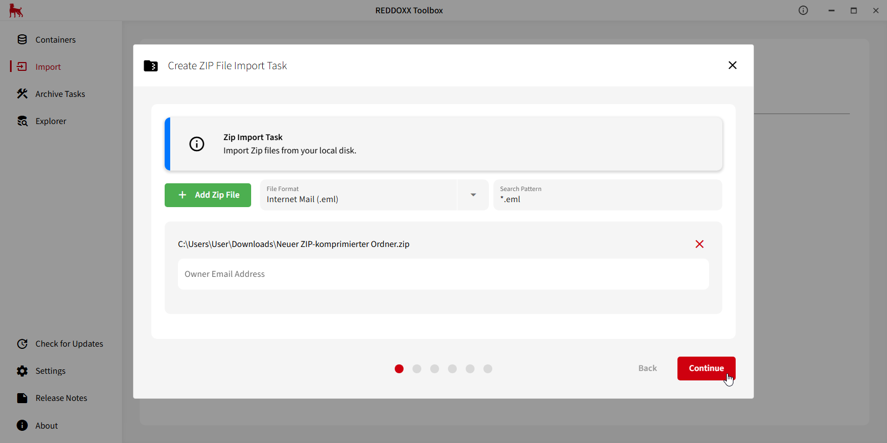This screenshot has width=887, height=443.
Task: Click the Owner Email Address field
Action: click(443, 274)
